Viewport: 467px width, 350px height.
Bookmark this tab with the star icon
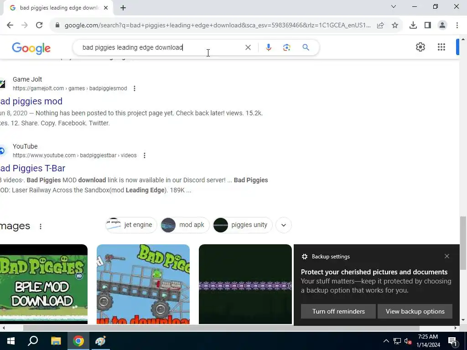pyautogui.click(x=395, y=26)
